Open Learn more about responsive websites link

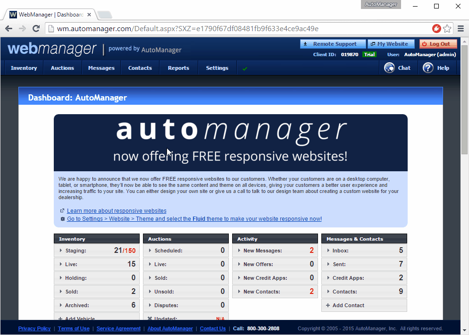click(x=117, y=211)
